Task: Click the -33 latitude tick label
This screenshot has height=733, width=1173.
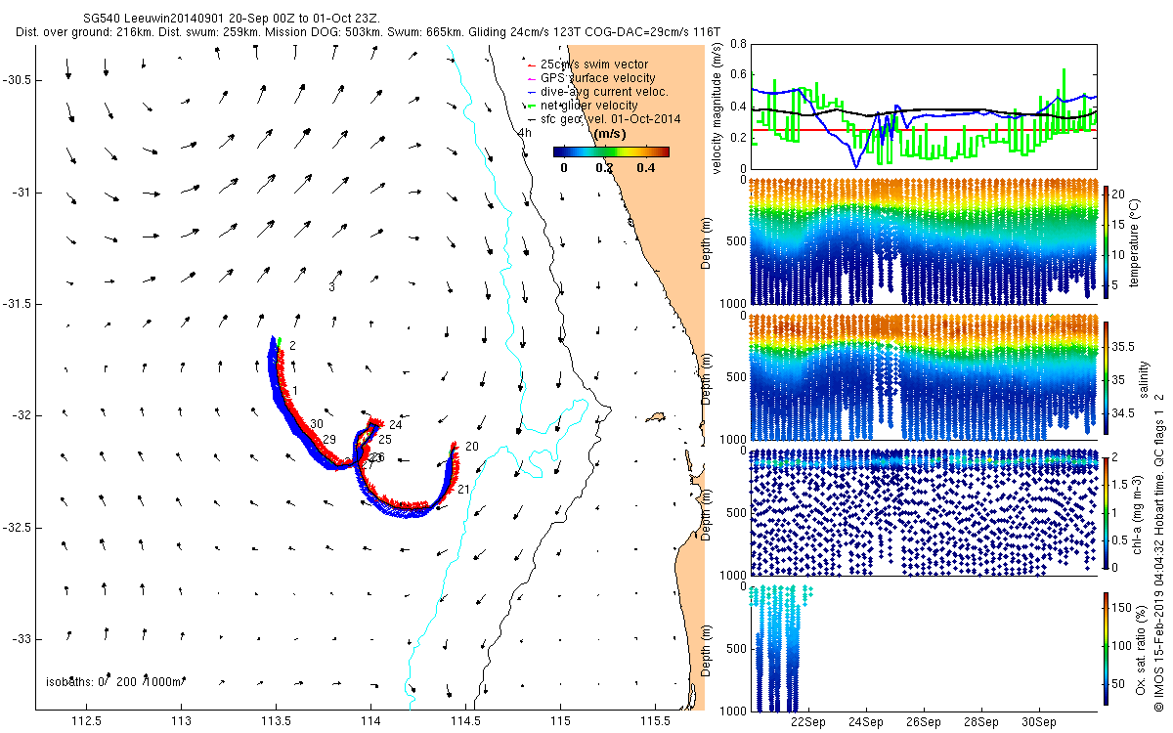Action: point(22,638)
